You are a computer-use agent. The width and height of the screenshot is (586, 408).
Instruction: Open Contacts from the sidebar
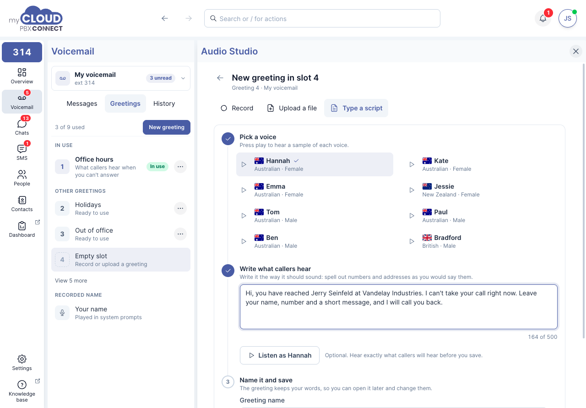(22, 204)
